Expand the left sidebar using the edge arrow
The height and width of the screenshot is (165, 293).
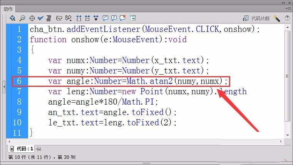(x=4, y=87)
